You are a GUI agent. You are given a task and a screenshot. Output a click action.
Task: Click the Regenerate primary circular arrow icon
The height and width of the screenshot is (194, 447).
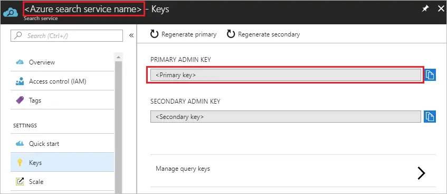154,34
